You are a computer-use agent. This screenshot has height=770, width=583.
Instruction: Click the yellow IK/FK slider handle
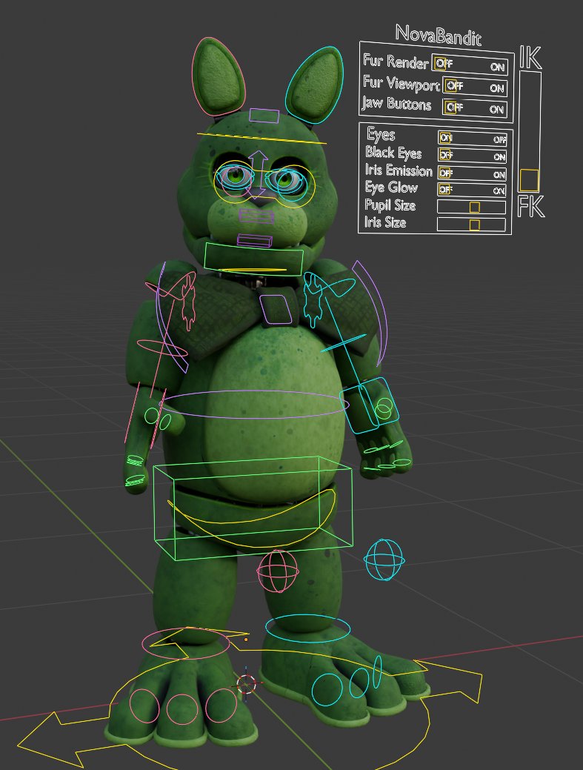click(529, 180)
